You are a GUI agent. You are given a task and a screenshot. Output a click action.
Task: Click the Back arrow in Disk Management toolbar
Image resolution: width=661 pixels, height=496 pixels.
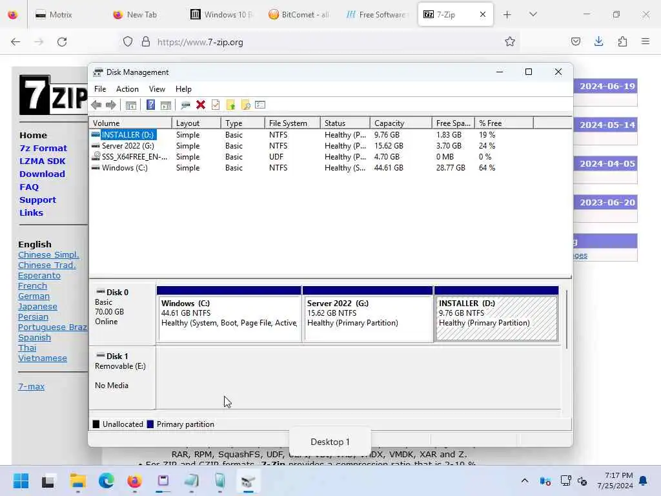coord(96,105)
